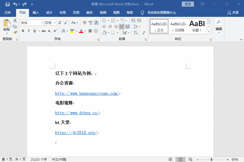The width and height of the screenshot is (244, 162).
Task: Apply numbered list
Action: pyautogui.click(x=113, y=20)
